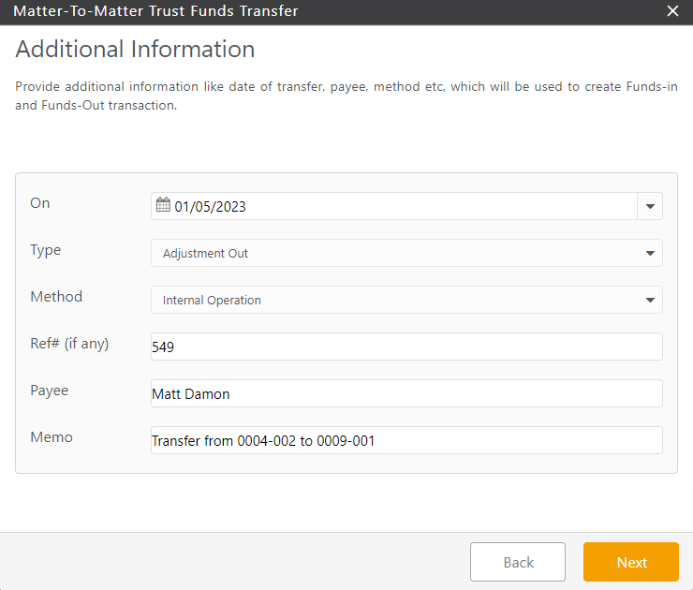Close the Trust Funds Transfer dialog
Image resolution: width=693 pixels, height=590 pixels.
[672, 11]
